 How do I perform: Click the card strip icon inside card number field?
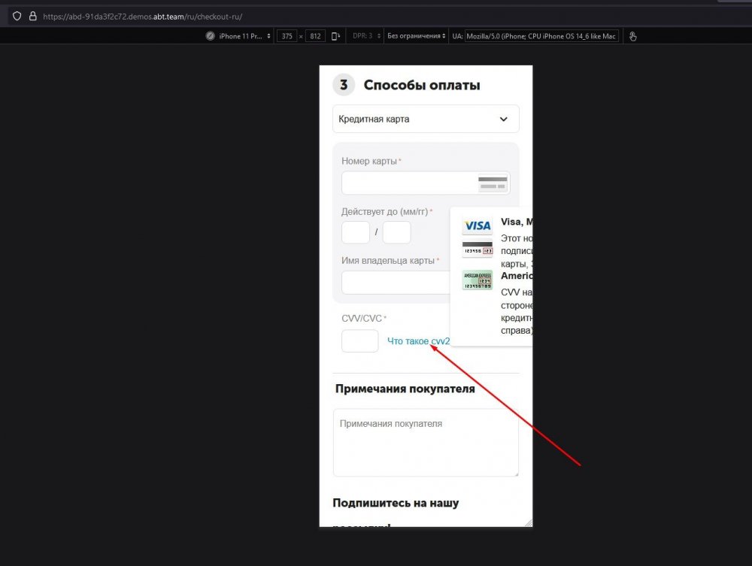pyautogui.click(x=493, y=182)
